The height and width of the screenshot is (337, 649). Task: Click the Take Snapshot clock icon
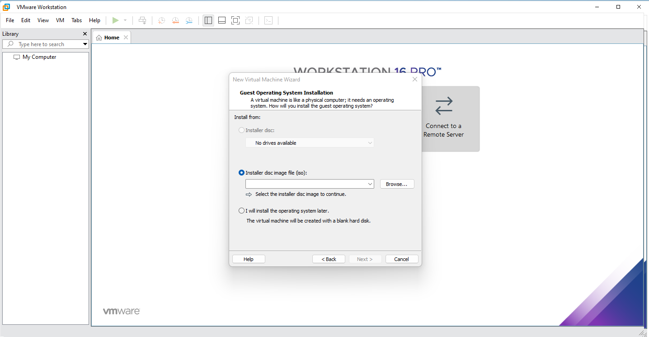pyautogui.click(x=162, y=20)
